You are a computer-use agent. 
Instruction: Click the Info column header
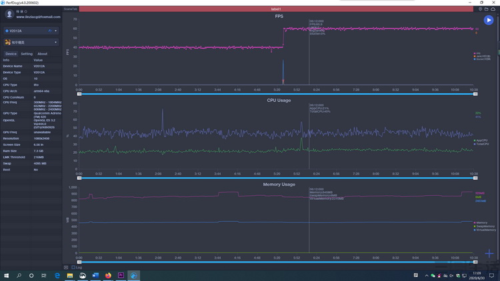(x=6, y=60)
